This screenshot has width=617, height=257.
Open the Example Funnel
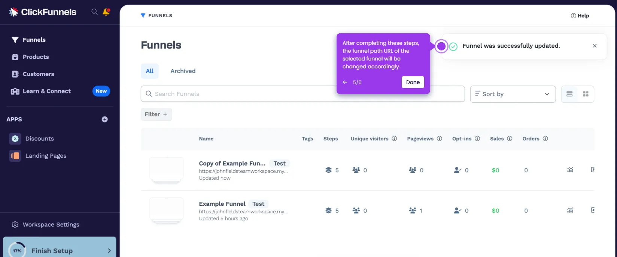coord(222,204)
